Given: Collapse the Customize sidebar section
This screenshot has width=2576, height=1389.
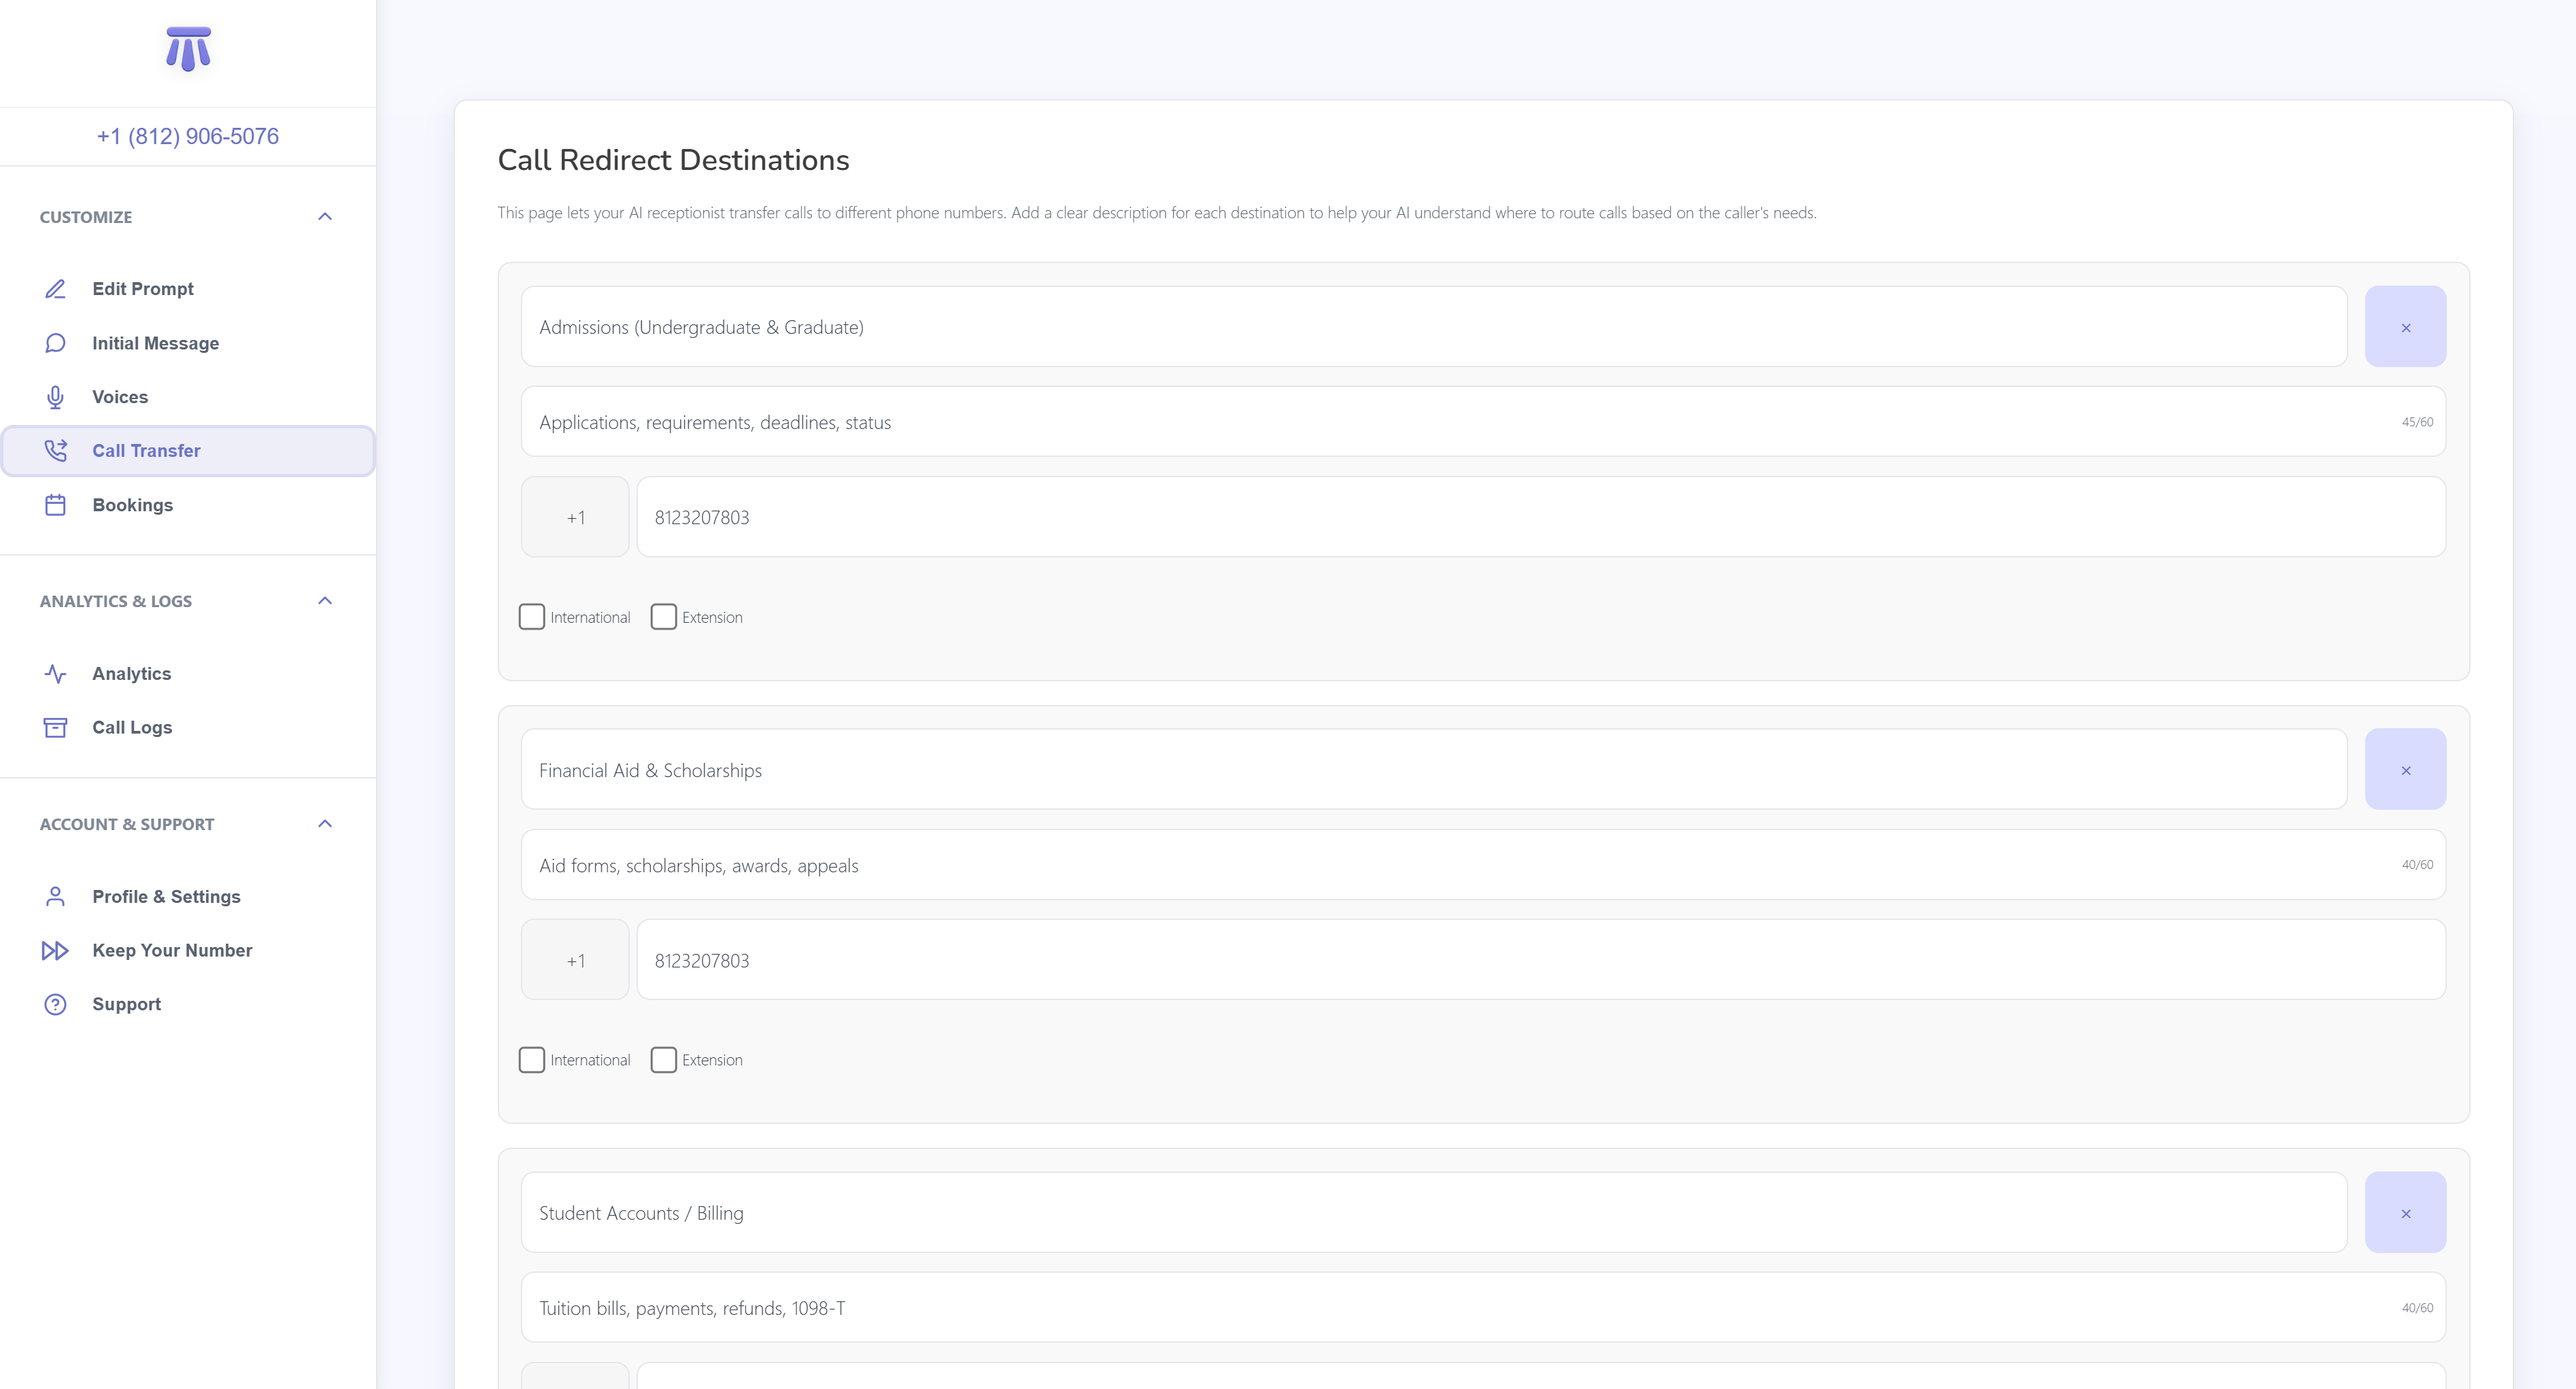Looking at the screenshot, I should (325, 217).
